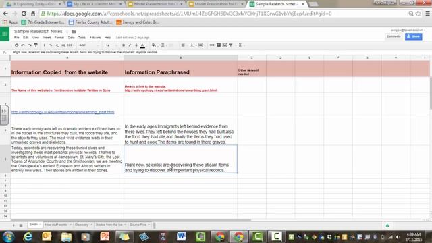Switch to the How stuff works sheet tab
The height and width of the screenshot is (243, 432).
tap(56, 225)
